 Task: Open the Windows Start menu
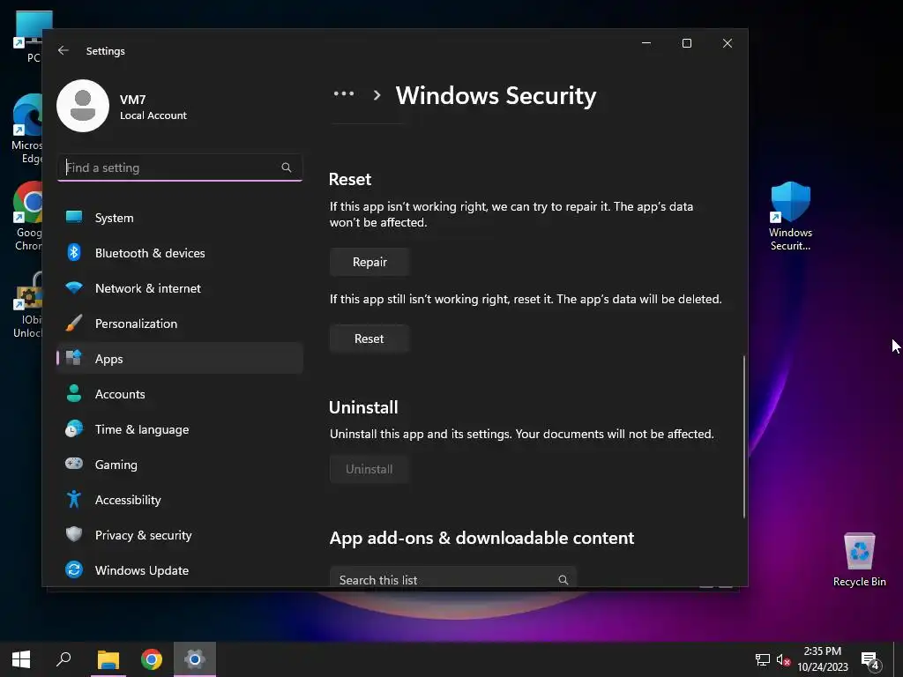point(21,659)
